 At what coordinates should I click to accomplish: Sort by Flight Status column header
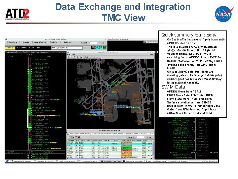(126, 140)
